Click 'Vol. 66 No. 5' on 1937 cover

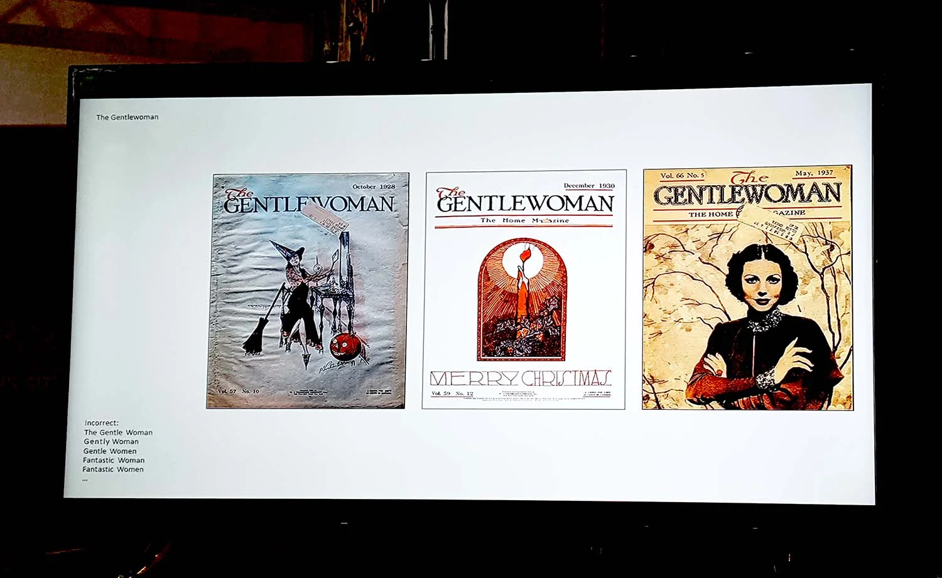coord(682,175)
